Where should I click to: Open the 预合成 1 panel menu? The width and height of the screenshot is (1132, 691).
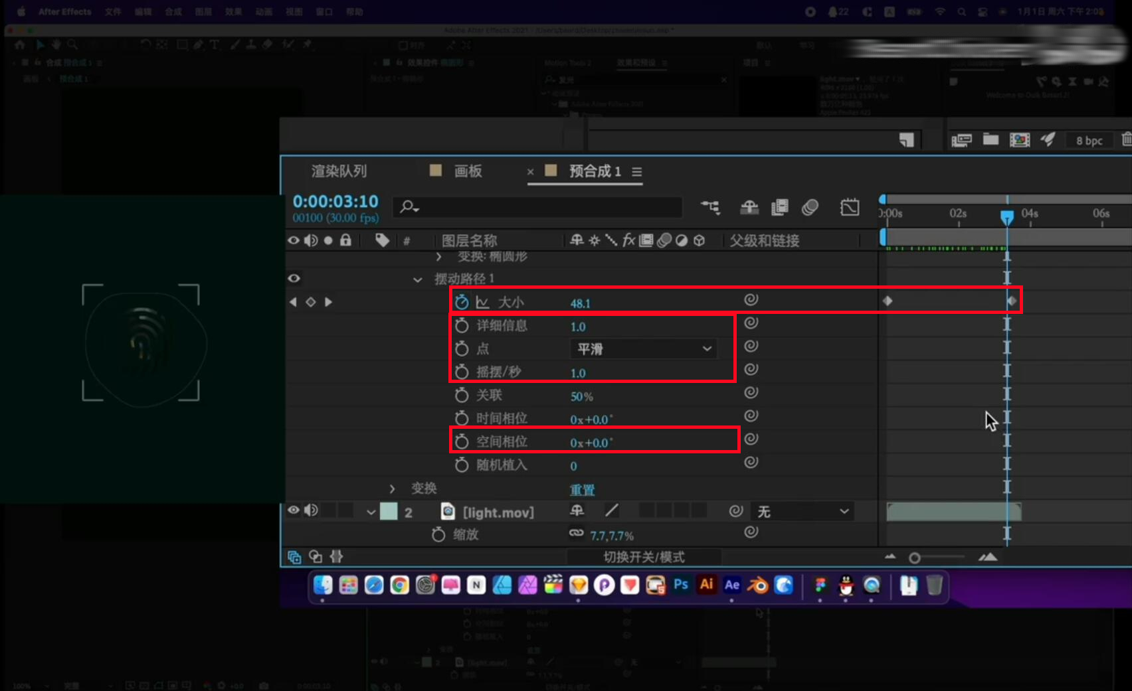coord(636,172)
